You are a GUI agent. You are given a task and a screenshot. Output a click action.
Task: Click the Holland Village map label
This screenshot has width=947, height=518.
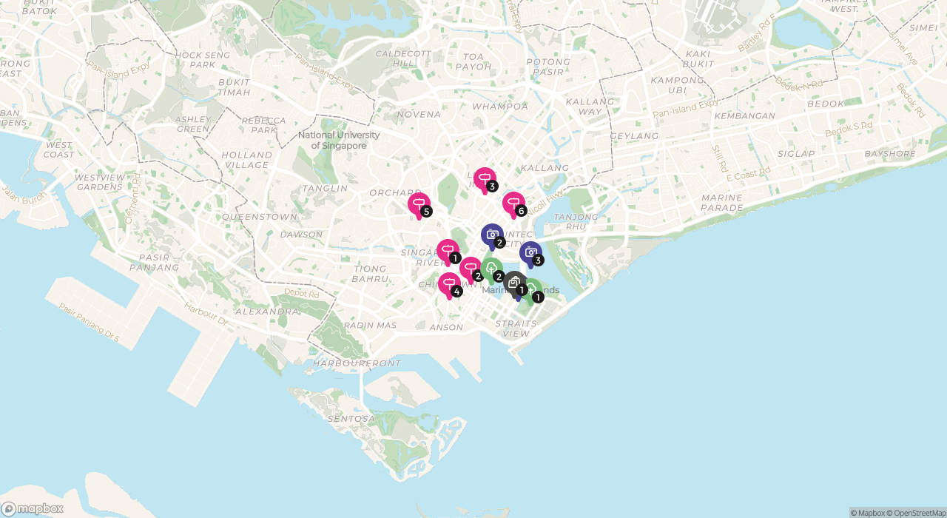pyautogui.click(x=247, y=160)
